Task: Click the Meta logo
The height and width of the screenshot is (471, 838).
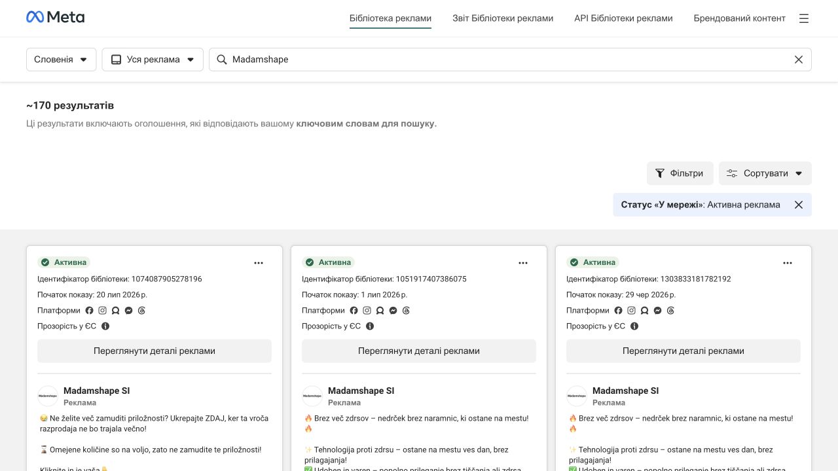Action: (55, 18)
